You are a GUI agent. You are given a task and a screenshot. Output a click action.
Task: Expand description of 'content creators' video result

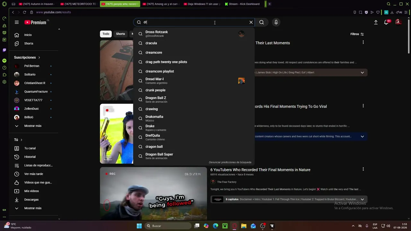362,136
